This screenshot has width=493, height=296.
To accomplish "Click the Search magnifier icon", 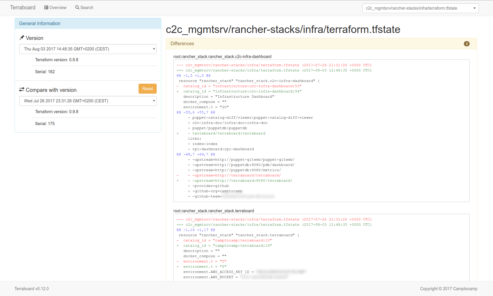I will (x=77, y=7).
